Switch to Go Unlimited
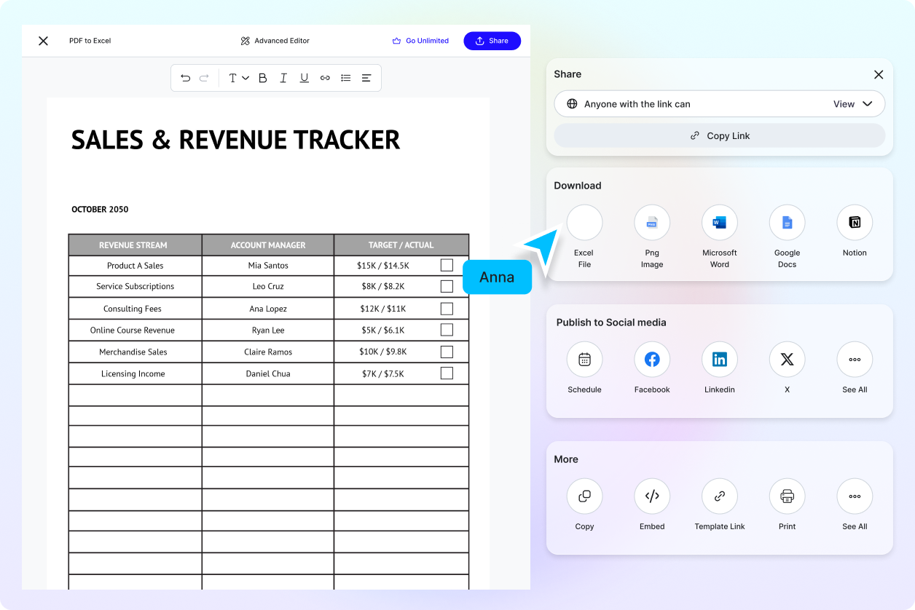This screenshot has width=915, height=610. click(420, 41)
